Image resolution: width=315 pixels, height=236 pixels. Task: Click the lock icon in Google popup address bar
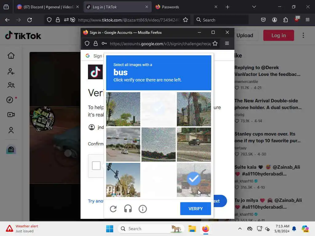tap(96, 43)
